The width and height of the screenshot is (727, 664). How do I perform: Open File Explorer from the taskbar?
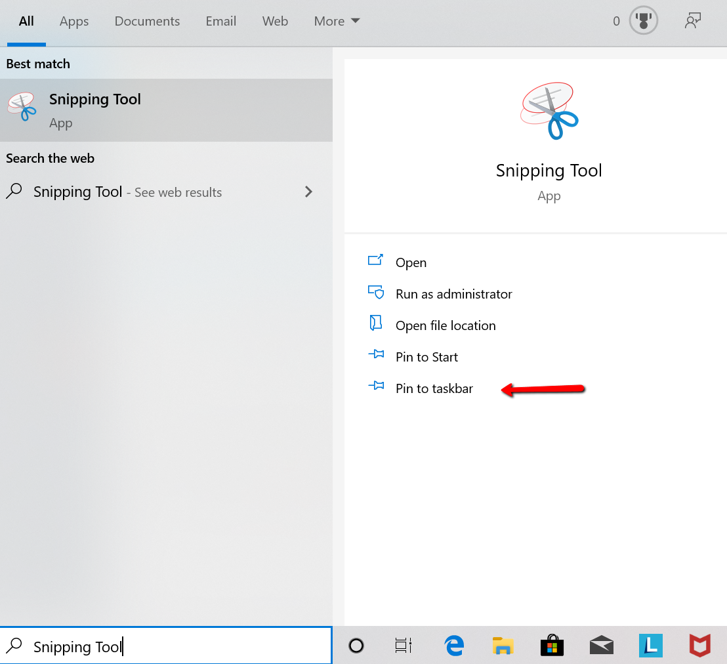[503, 646]
